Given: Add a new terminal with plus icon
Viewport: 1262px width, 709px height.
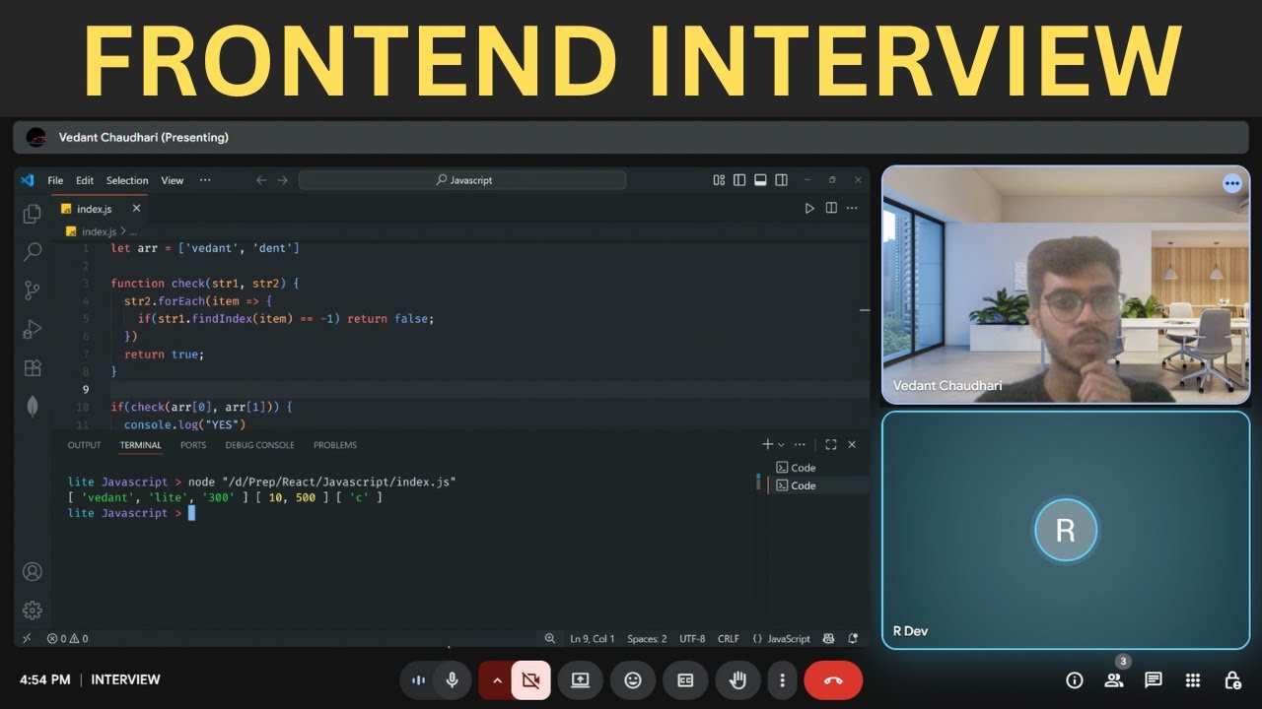Looking at the screenshot, I should (x=767, y=445).
